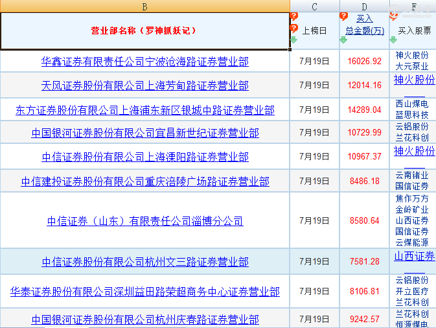Click the amount 7581.28
Viewport: 436px width, 328px height.
(x=365, y=261)
